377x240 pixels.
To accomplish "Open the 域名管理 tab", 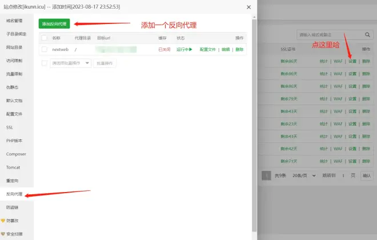I will (x=14, y=21).
